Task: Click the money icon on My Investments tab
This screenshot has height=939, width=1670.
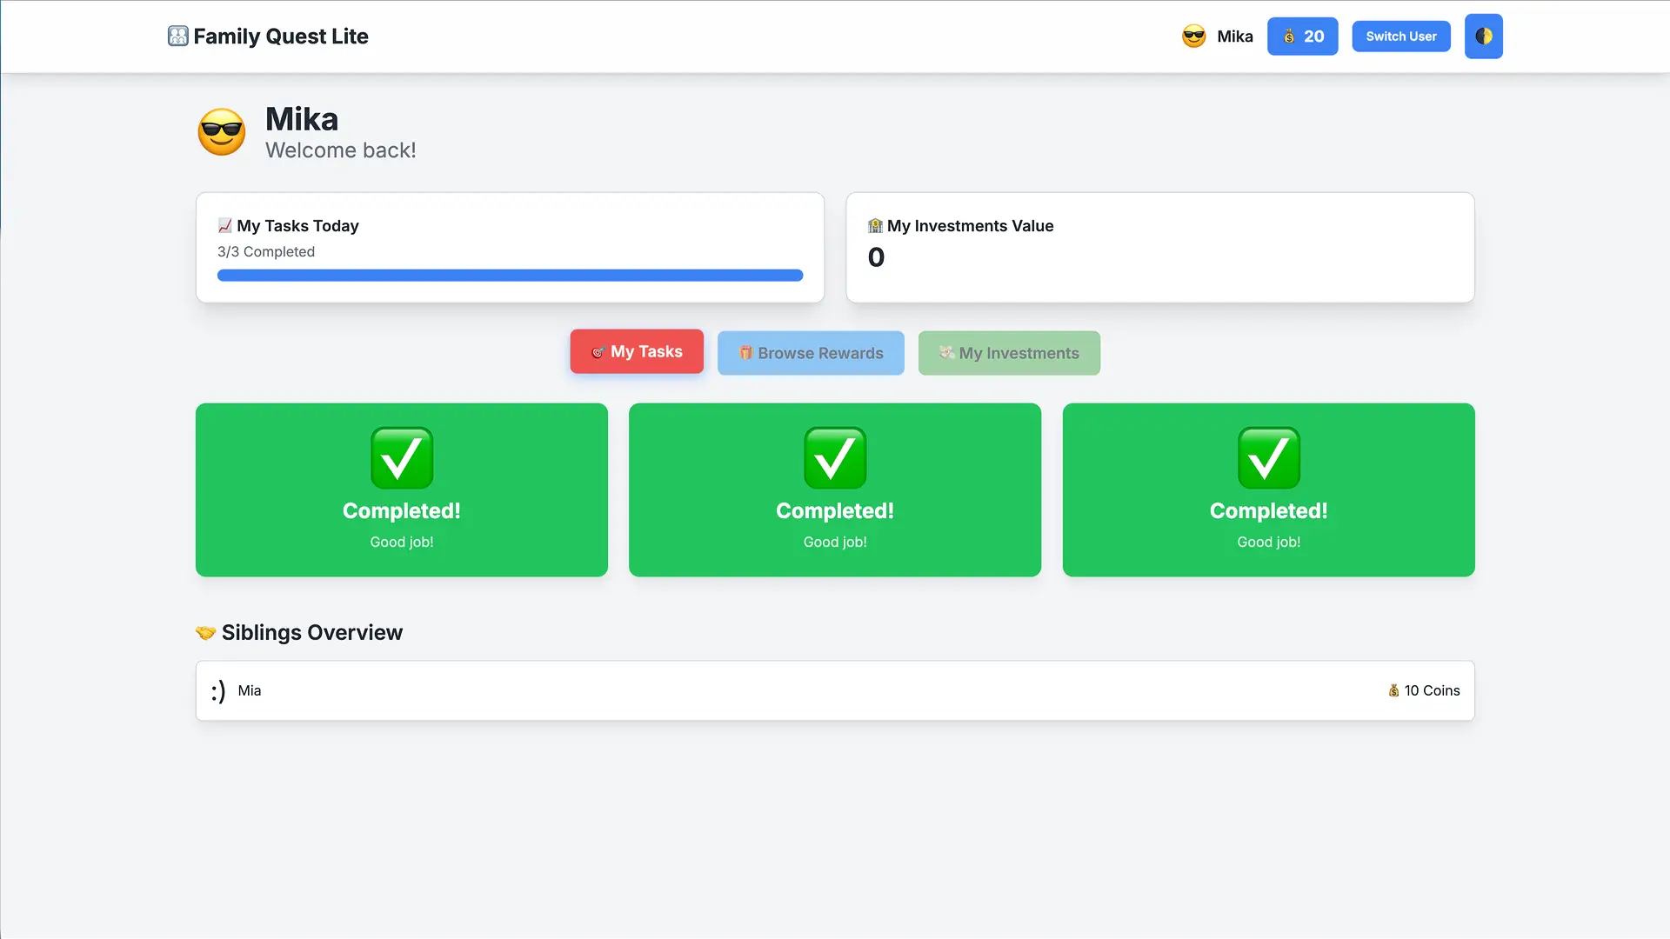Action: [946, 353]
